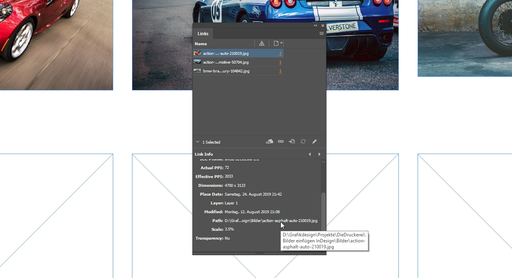Image resolution: width=512 pixels, height=278 pixels.
Task: Click the Actual PPI value 72
Action: [x=227, y=168]
